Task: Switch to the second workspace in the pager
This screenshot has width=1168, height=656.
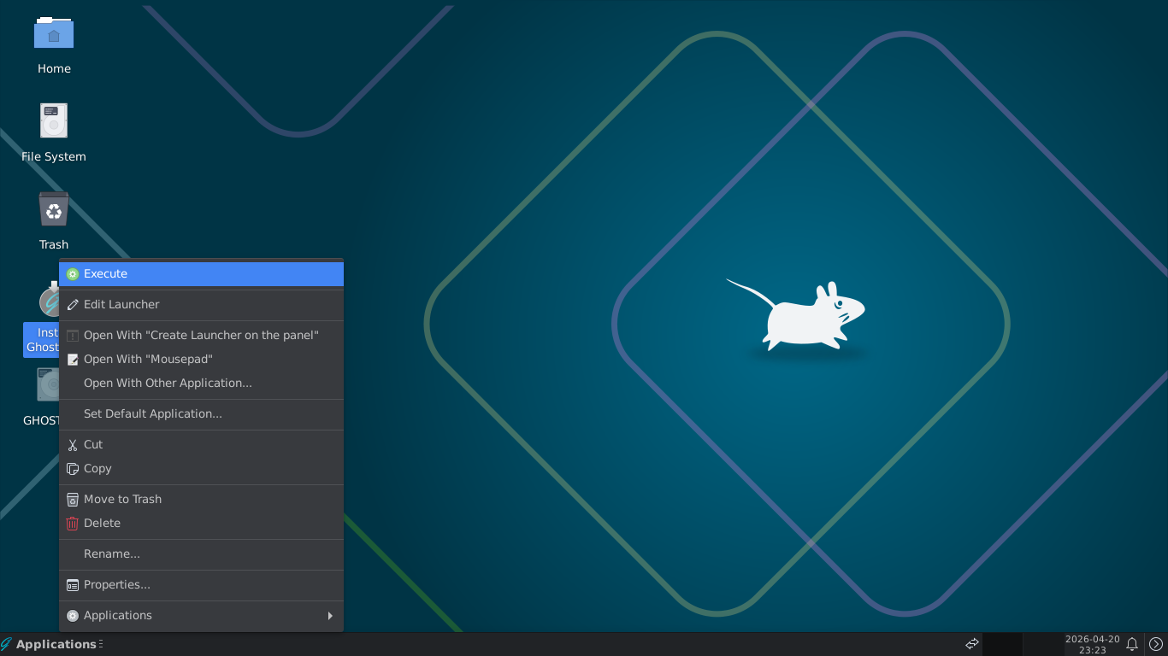Action: click(1042, 644)
